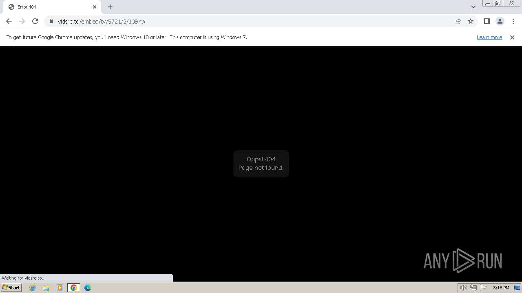The width and height of the screenshot is (522, 293).
Task: Bookmark this tab with the star
Action: [x=471, y=21]
